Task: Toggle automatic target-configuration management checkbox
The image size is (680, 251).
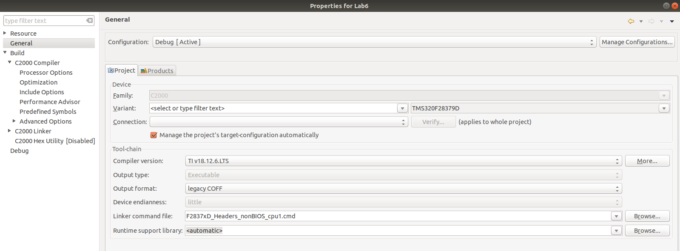Action: tap(154, 135)
